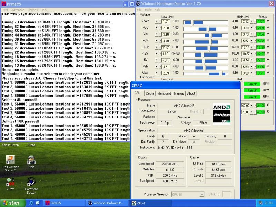276x207 pixels.
Task: Select the CPU tab in CPU-Z
Action: [x=137, y=93]
